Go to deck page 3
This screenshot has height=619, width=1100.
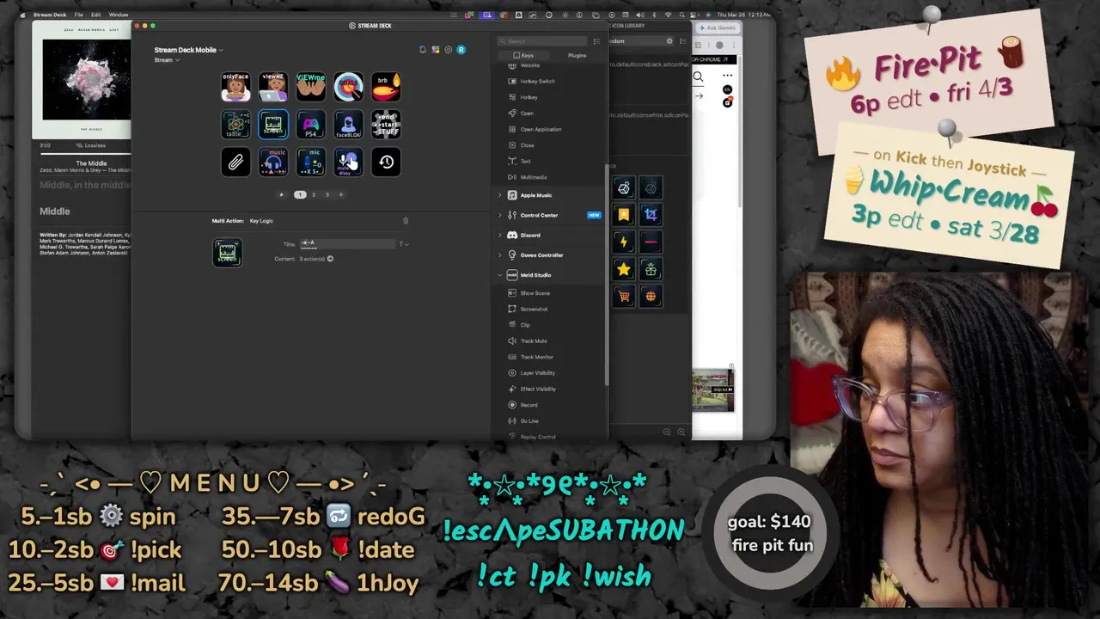(327, 194)
